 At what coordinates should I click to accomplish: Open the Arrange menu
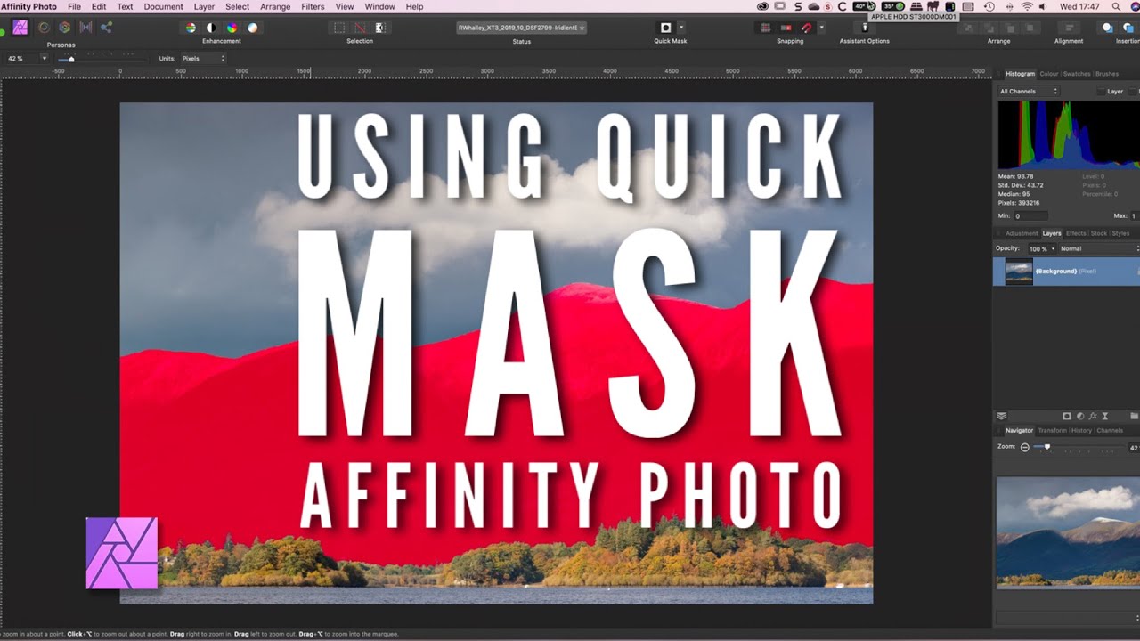tap(275, 6)
